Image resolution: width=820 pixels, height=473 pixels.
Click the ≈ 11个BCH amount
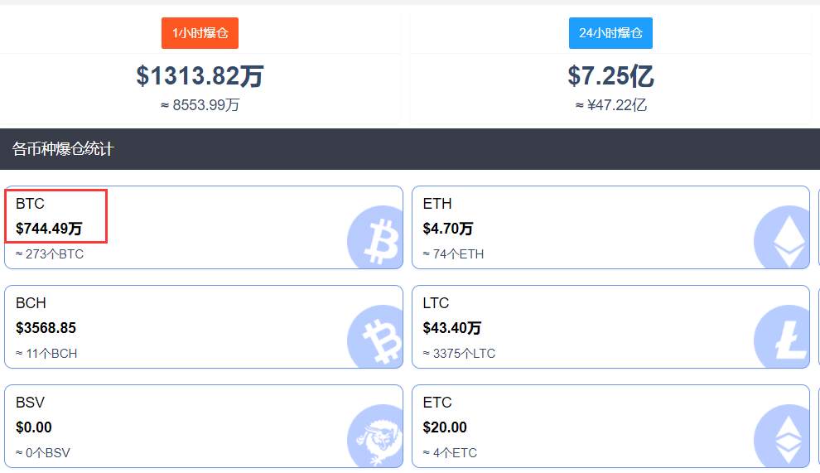pos(46,354)
